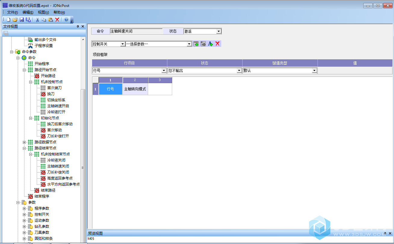Screen dimensions: 394x244
Task: Select 主轴转速开启 tree item
Action: (58, 106)
